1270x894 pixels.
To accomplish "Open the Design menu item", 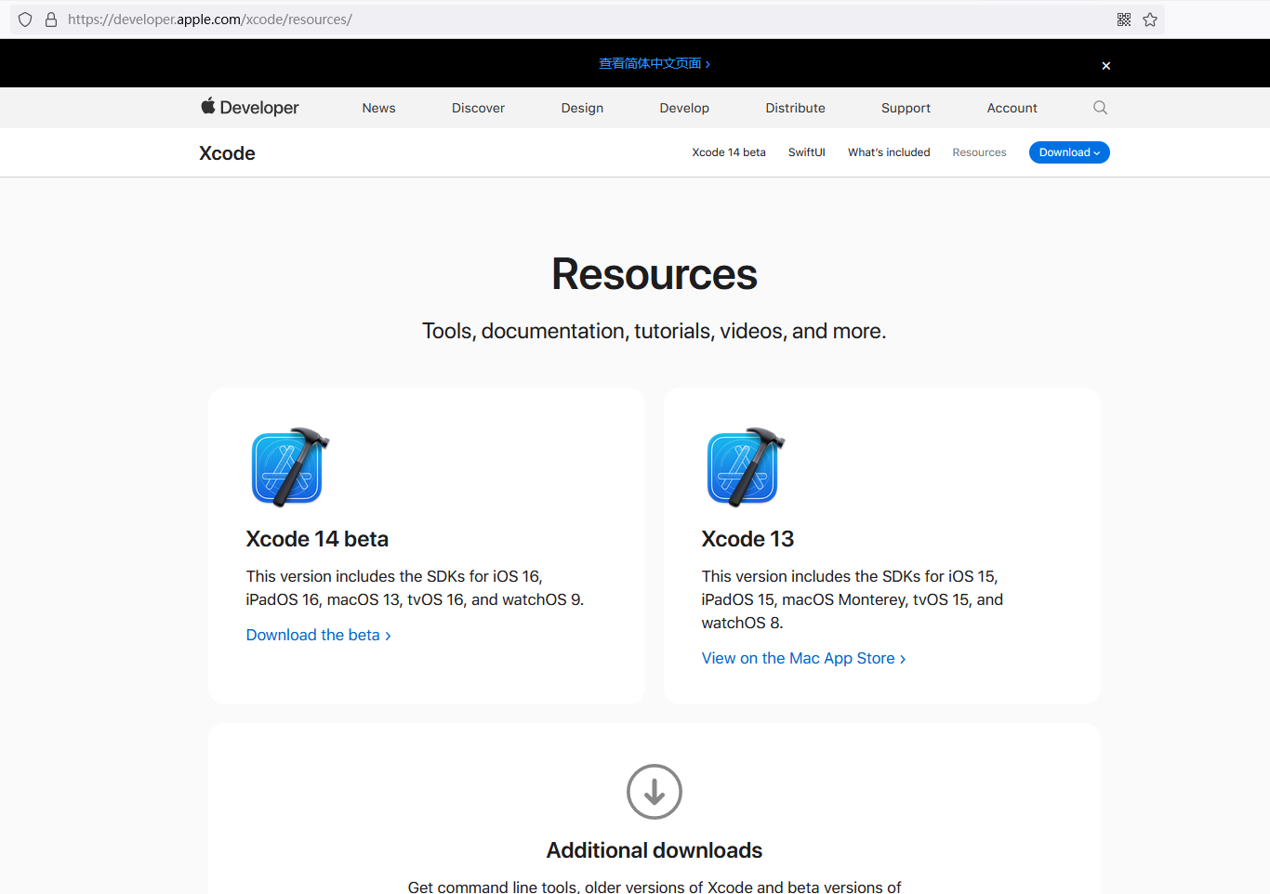I will pos(582,108).
